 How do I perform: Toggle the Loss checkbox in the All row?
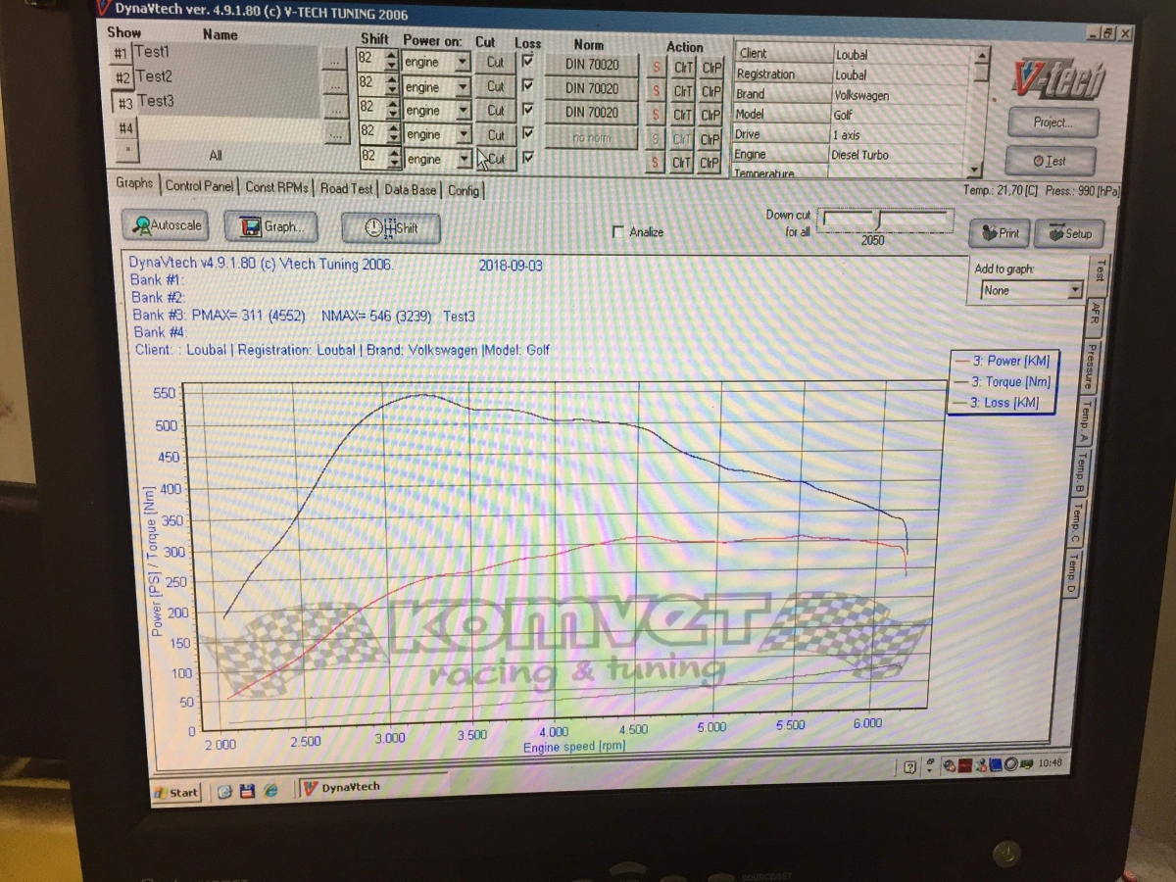528,158
